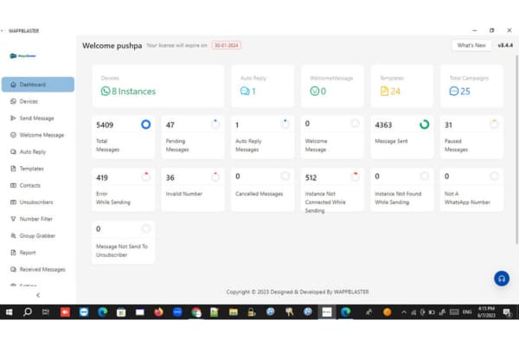
Task: Click the Message Sent green progress ring
Action: pyautogui.click(x=424, y=125)
